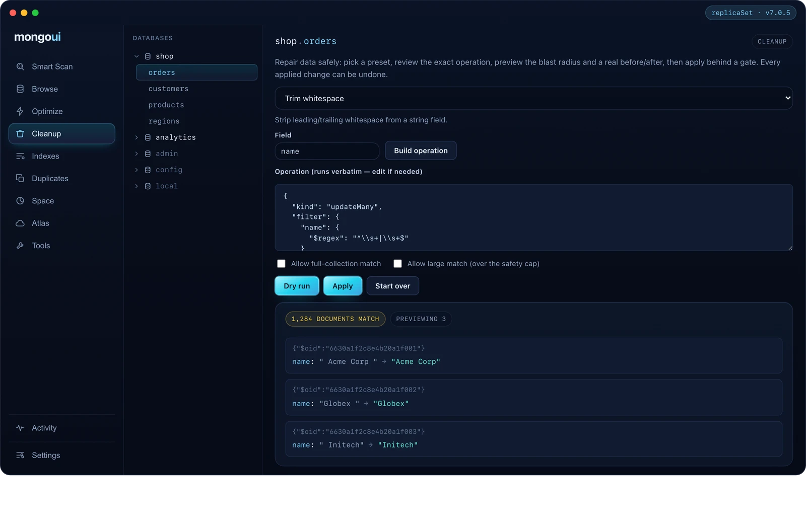Click the Tools wrench icon
The image size is (806, 530).
point(20,246)
